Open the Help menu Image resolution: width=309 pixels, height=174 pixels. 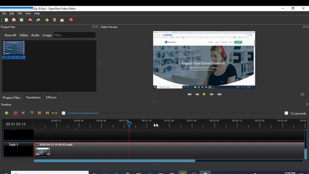pyautogui.click(x=37, y=14)
